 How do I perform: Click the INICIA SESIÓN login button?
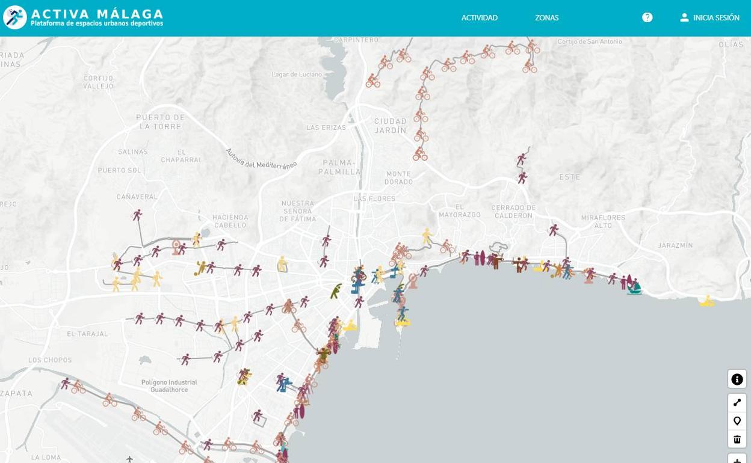709,18
